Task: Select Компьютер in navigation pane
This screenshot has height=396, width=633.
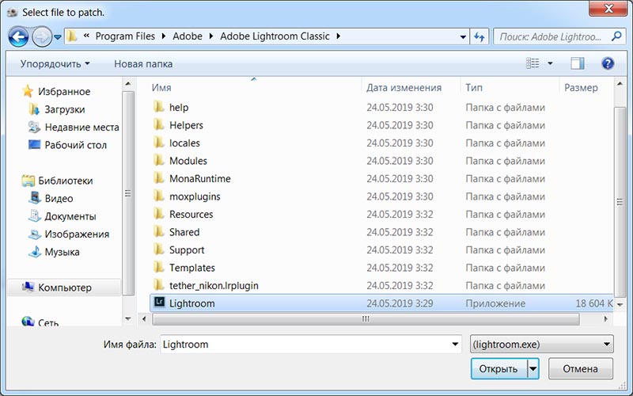Action: point(65,287)
